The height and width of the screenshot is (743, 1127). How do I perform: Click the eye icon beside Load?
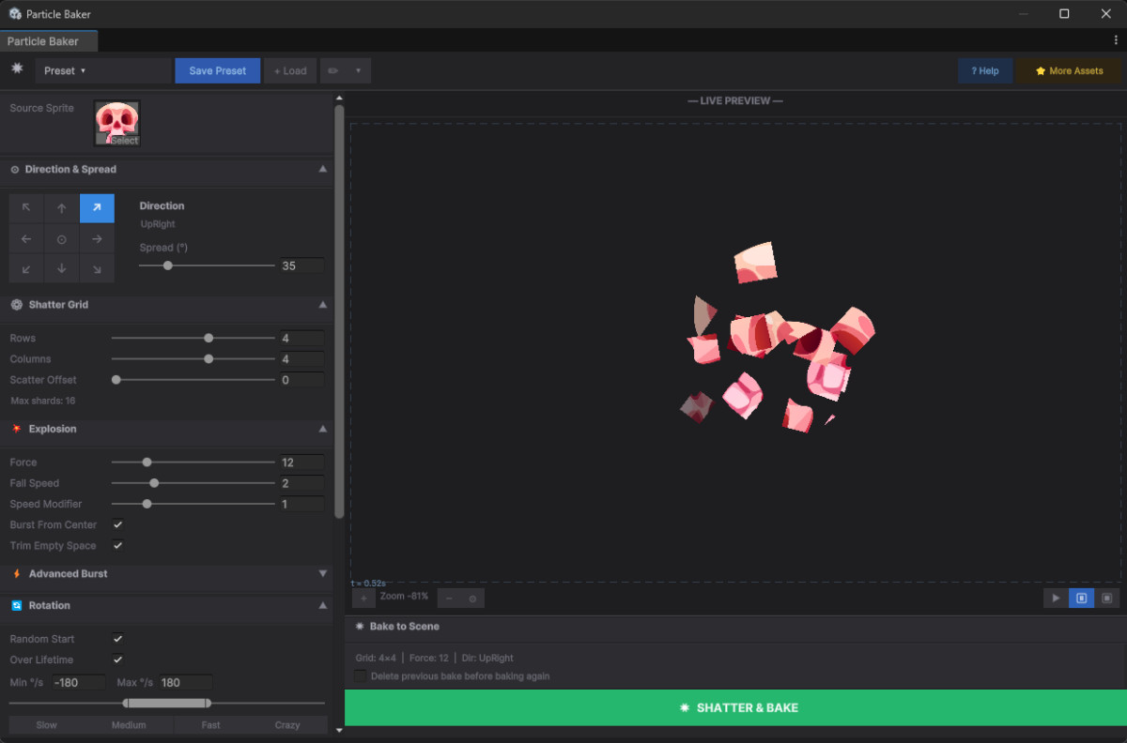click(333, 70)
